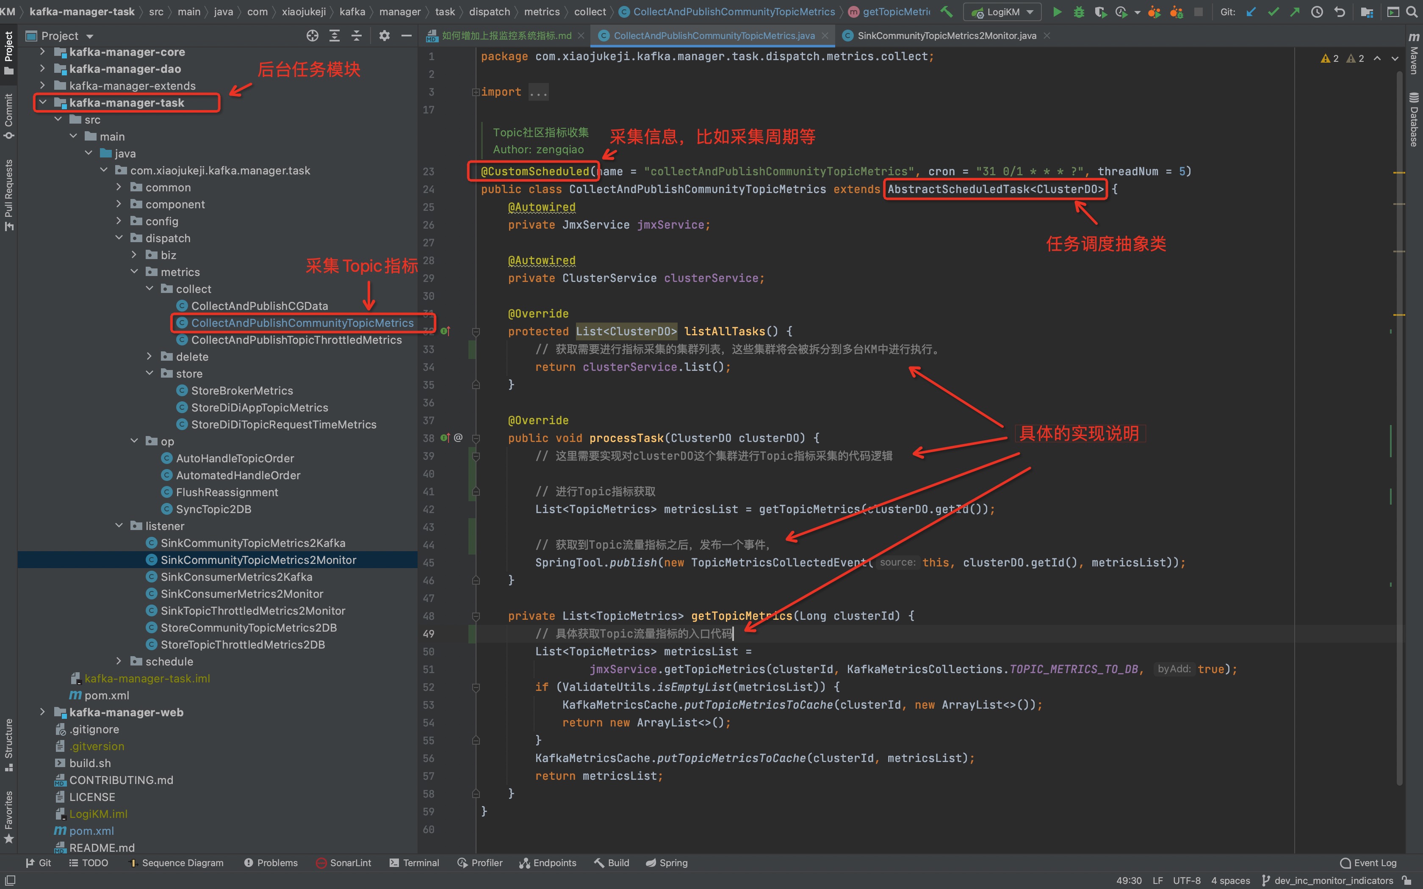Collapse the kafka-manager-task module

pyautogui.click(x=42, y=102)
